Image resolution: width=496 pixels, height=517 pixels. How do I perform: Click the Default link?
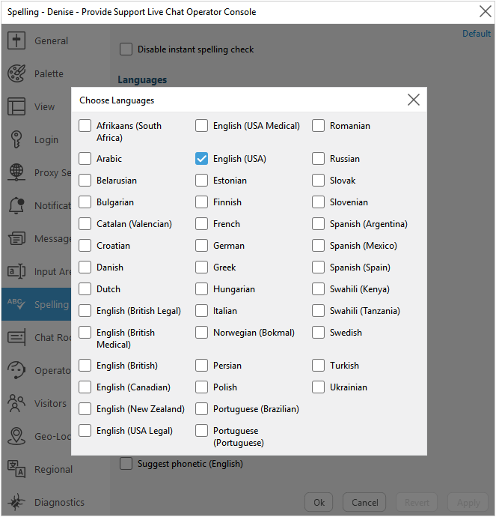click(x=477, y=34)
